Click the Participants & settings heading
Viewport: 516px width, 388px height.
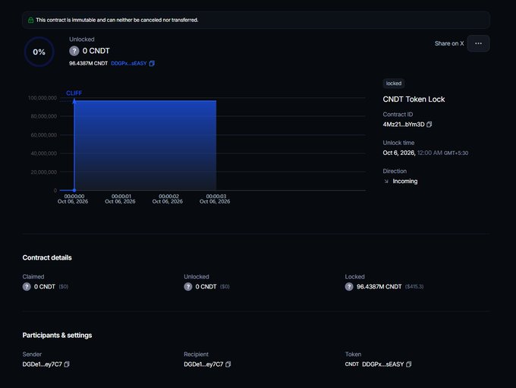[57, 336]
